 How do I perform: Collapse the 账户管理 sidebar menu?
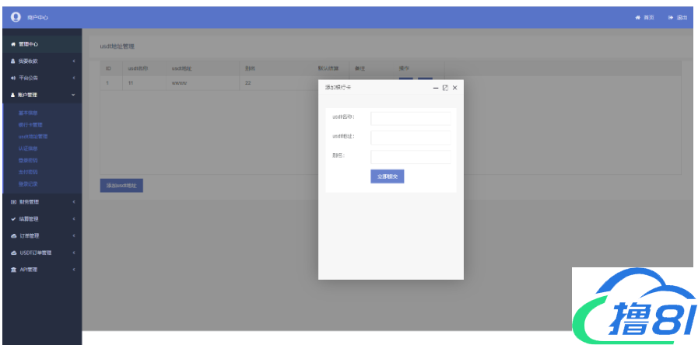click(x=74, y=96)
